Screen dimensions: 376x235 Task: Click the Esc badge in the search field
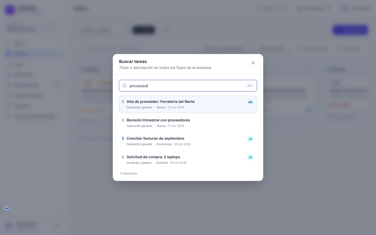[250, 86]
